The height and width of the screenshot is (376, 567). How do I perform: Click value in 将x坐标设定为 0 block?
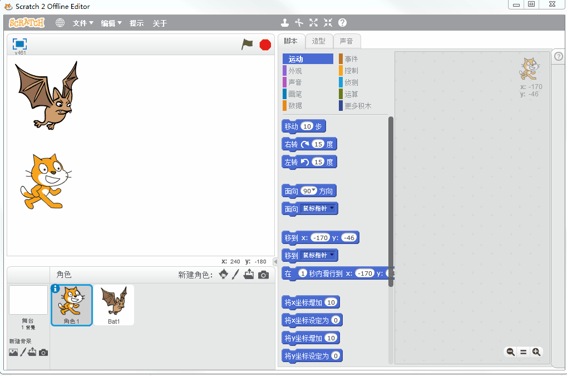coord(336,320)
